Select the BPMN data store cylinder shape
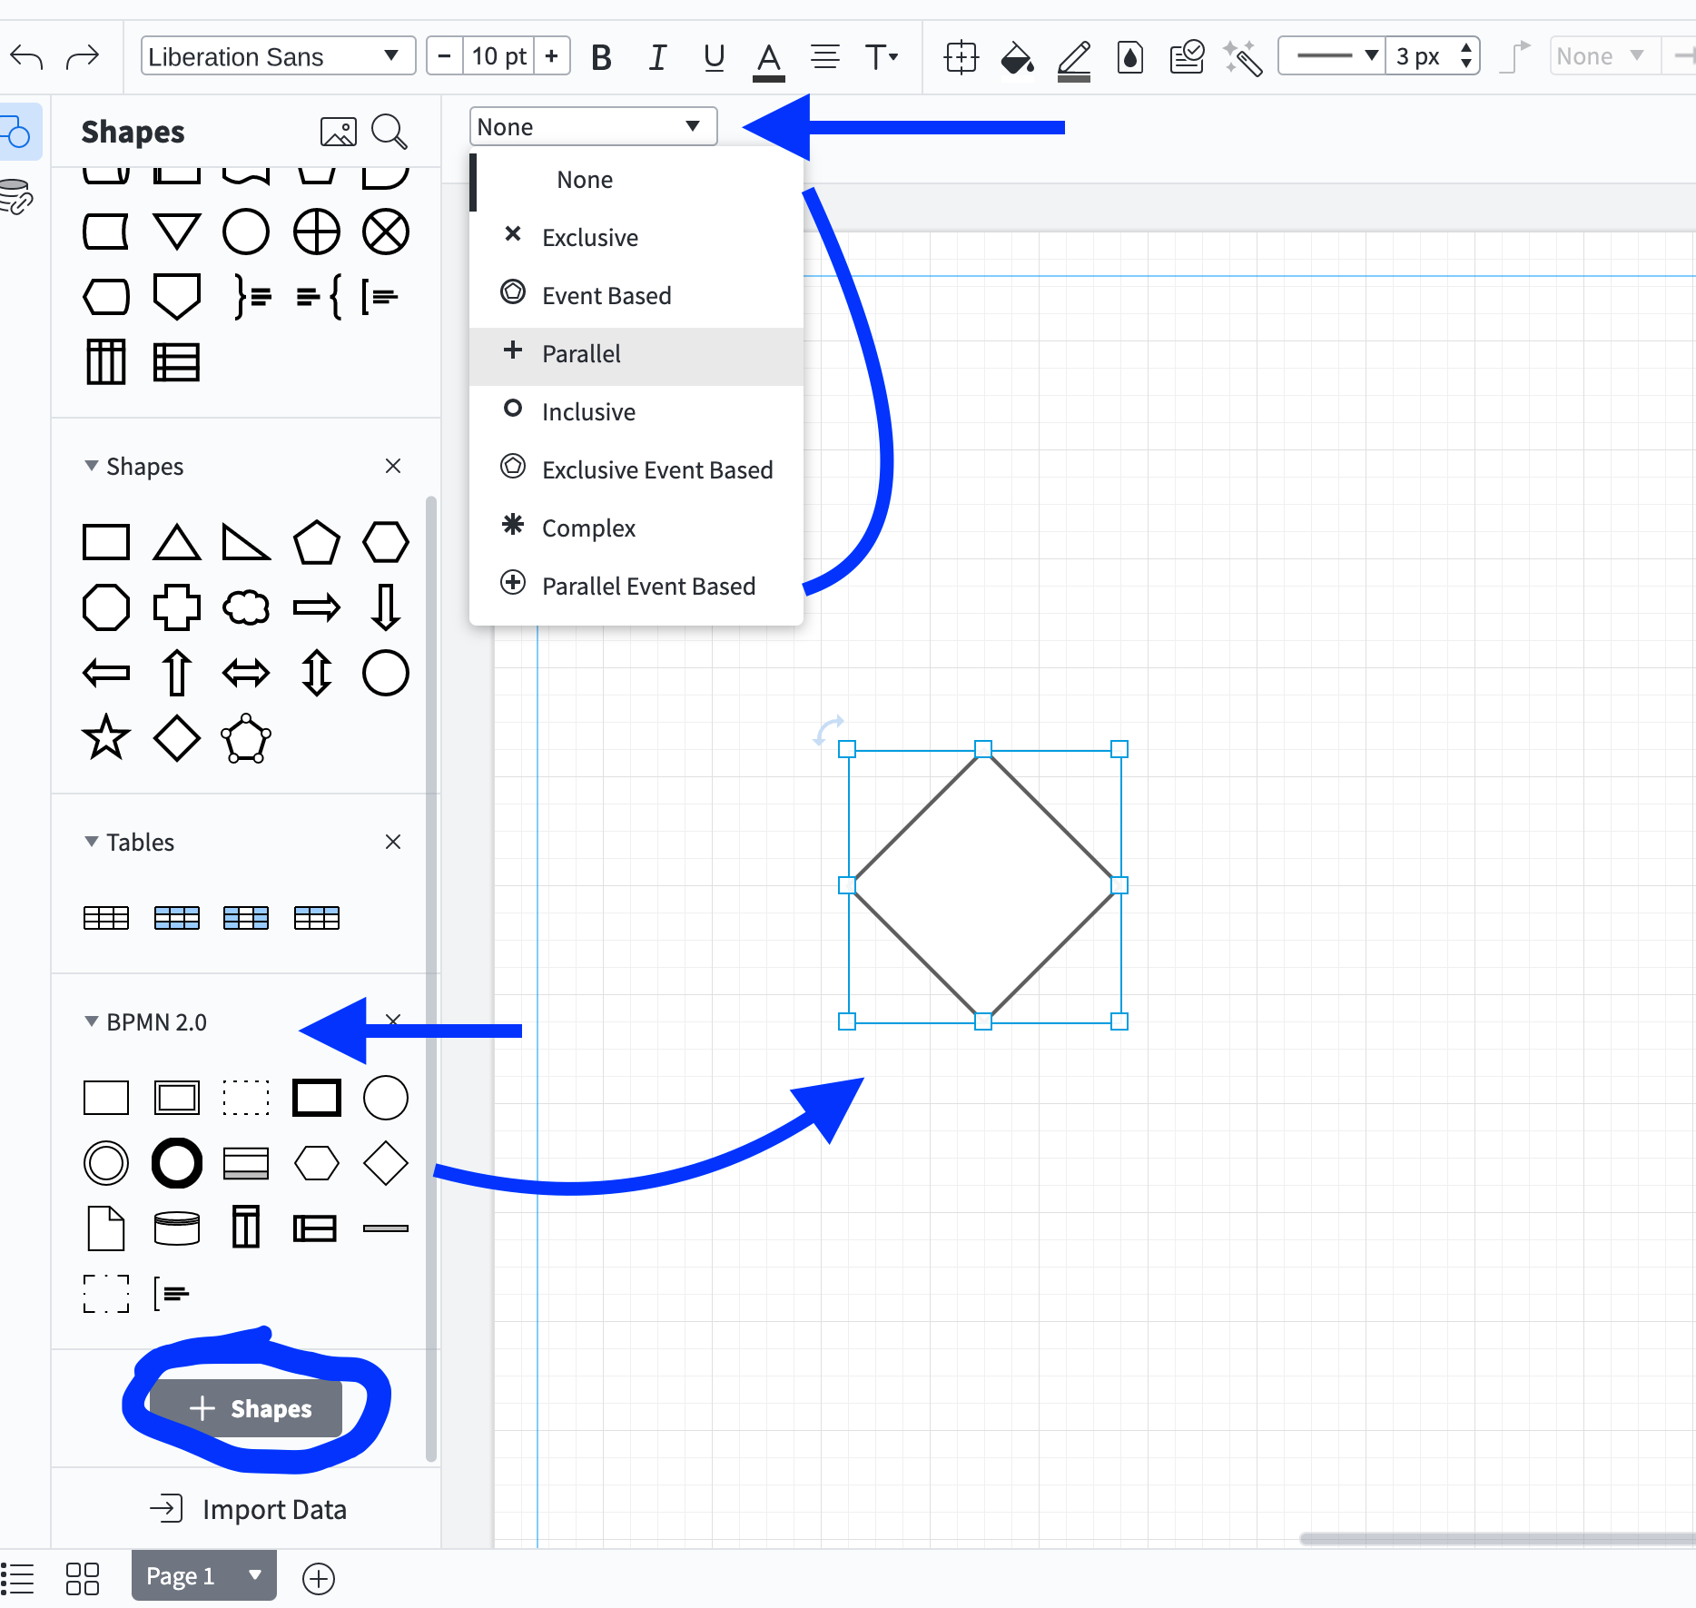The height and width of the screenshot is (1608, 1696). 176,1228
